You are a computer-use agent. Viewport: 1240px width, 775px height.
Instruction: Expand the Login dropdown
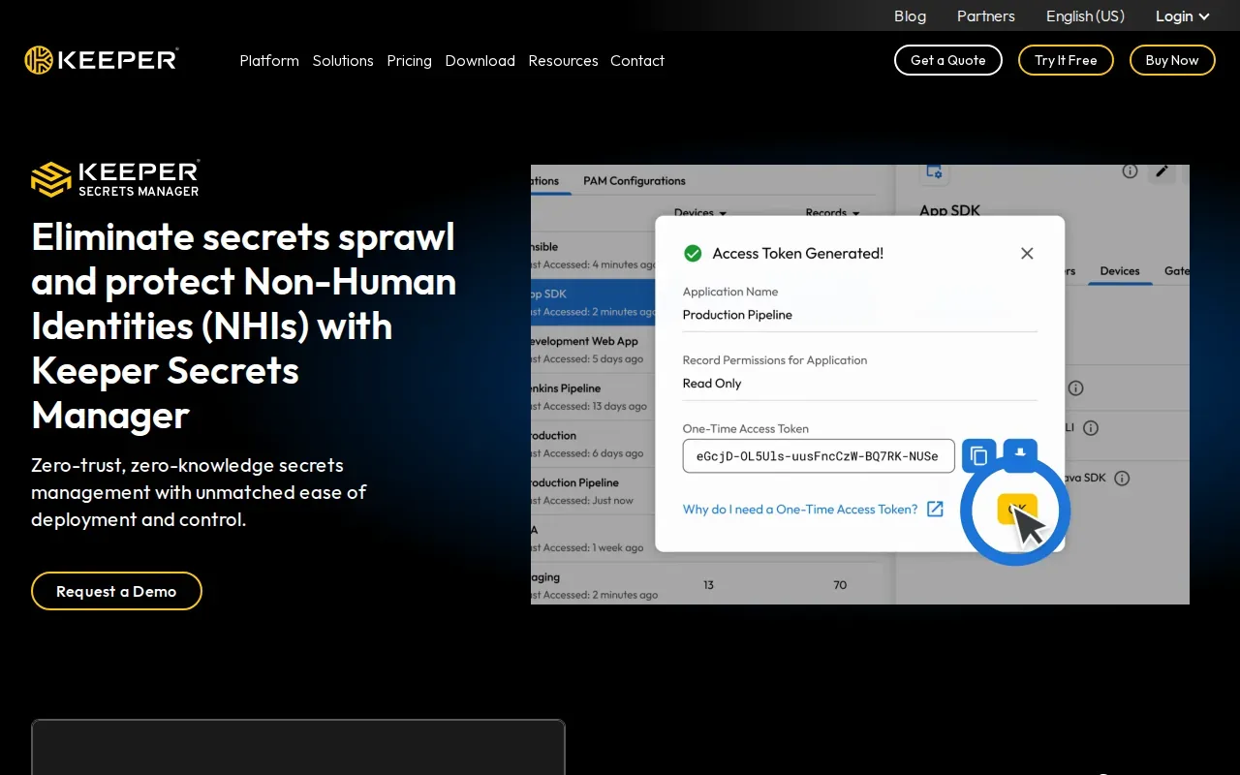[1183, 15]
